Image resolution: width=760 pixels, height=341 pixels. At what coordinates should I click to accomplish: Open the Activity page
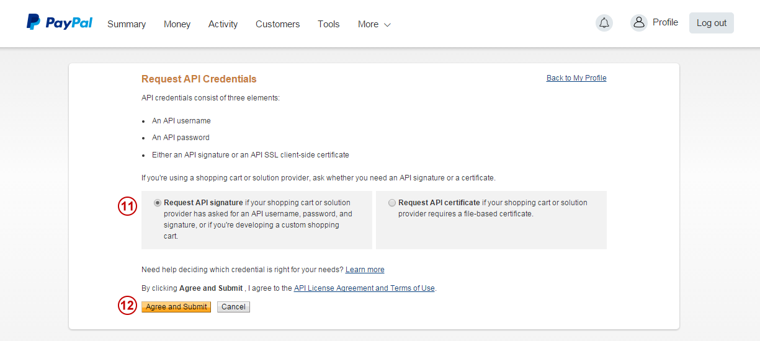(x=223, y=24)
